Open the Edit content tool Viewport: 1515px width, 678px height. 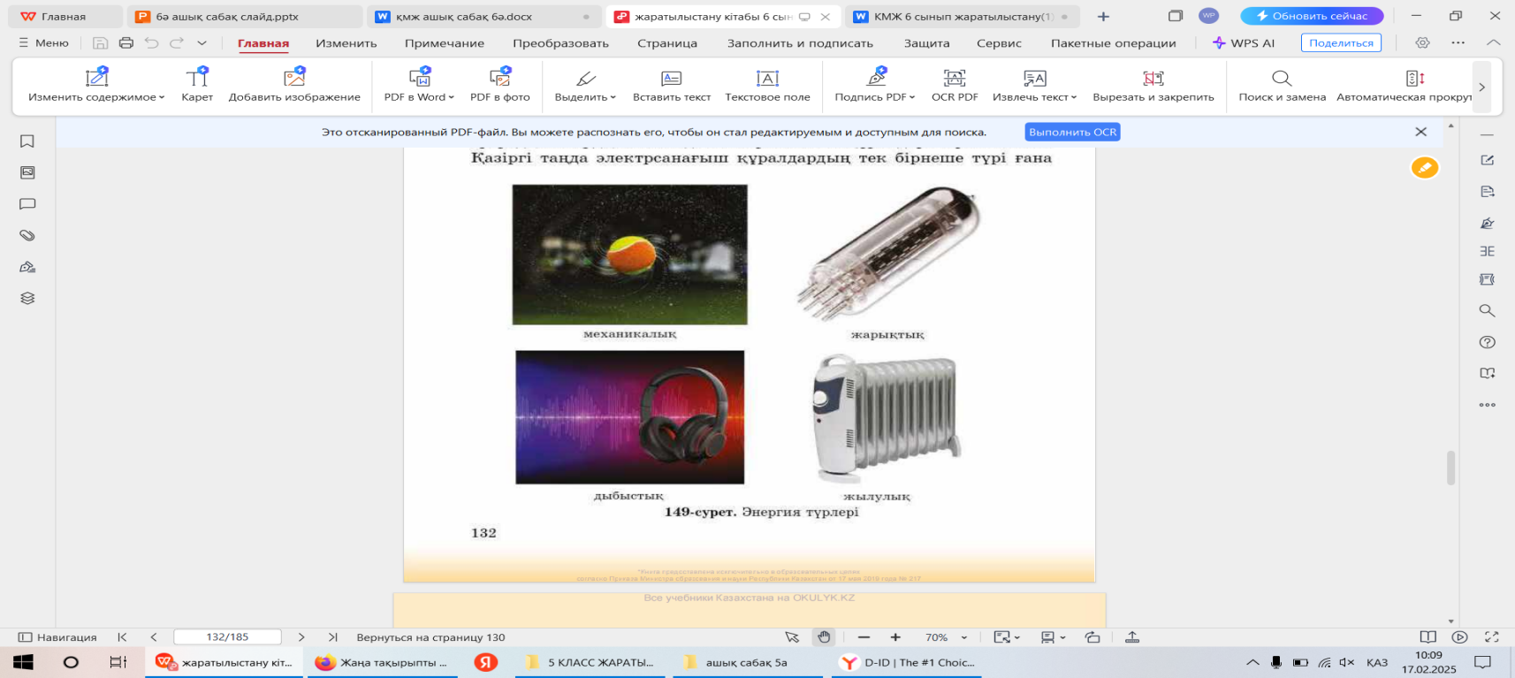pos(96,86)
